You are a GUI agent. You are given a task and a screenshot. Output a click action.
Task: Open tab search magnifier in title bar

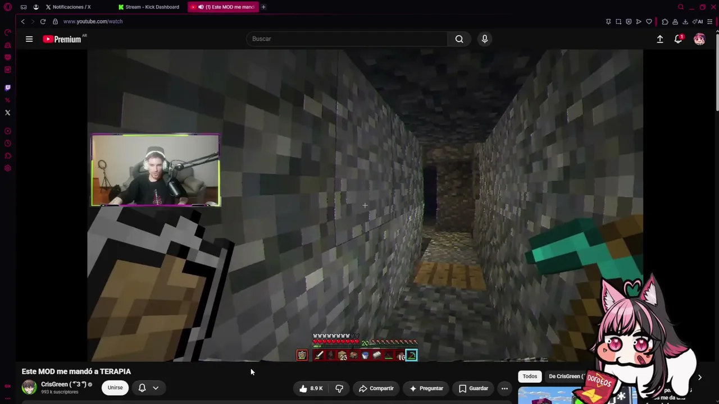(681, 7)
